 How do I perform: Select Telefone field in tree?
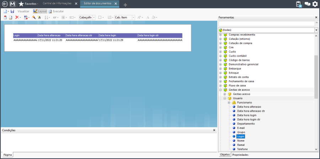tap(242, 149)
